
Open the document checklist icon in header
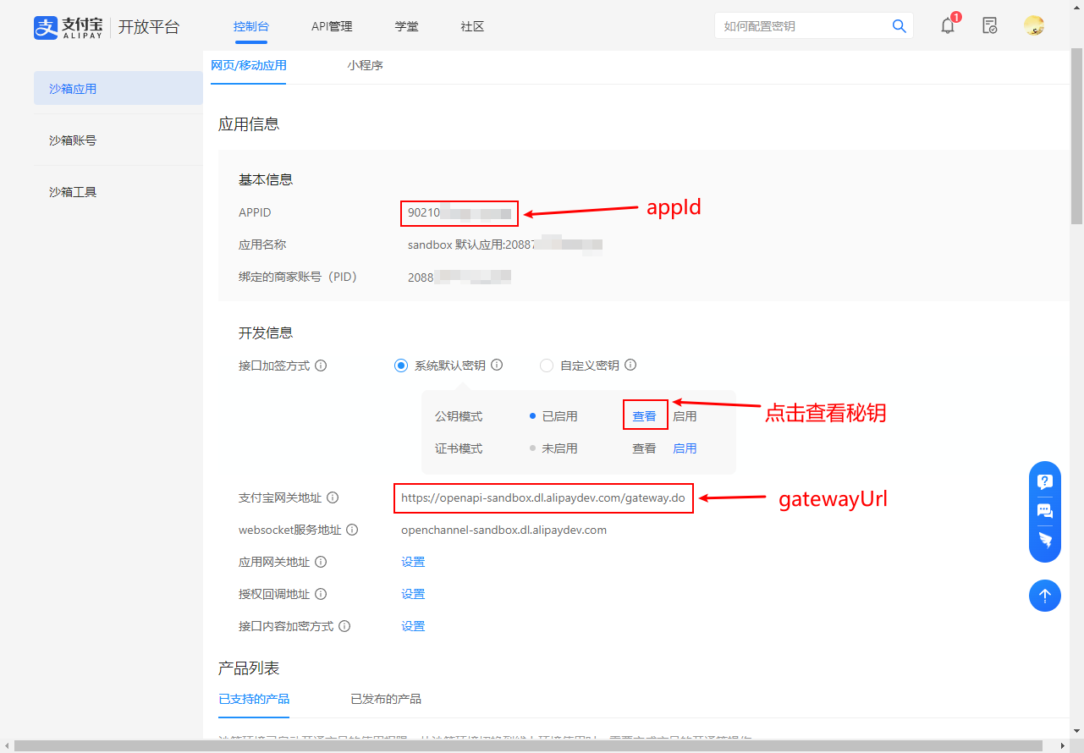pyautogui.click(x=989, y=26)
